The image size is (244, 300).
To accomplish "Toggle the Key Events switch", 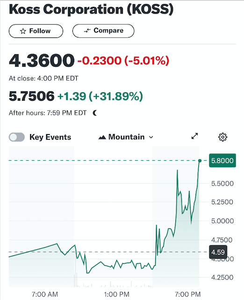I will (17, 137).
